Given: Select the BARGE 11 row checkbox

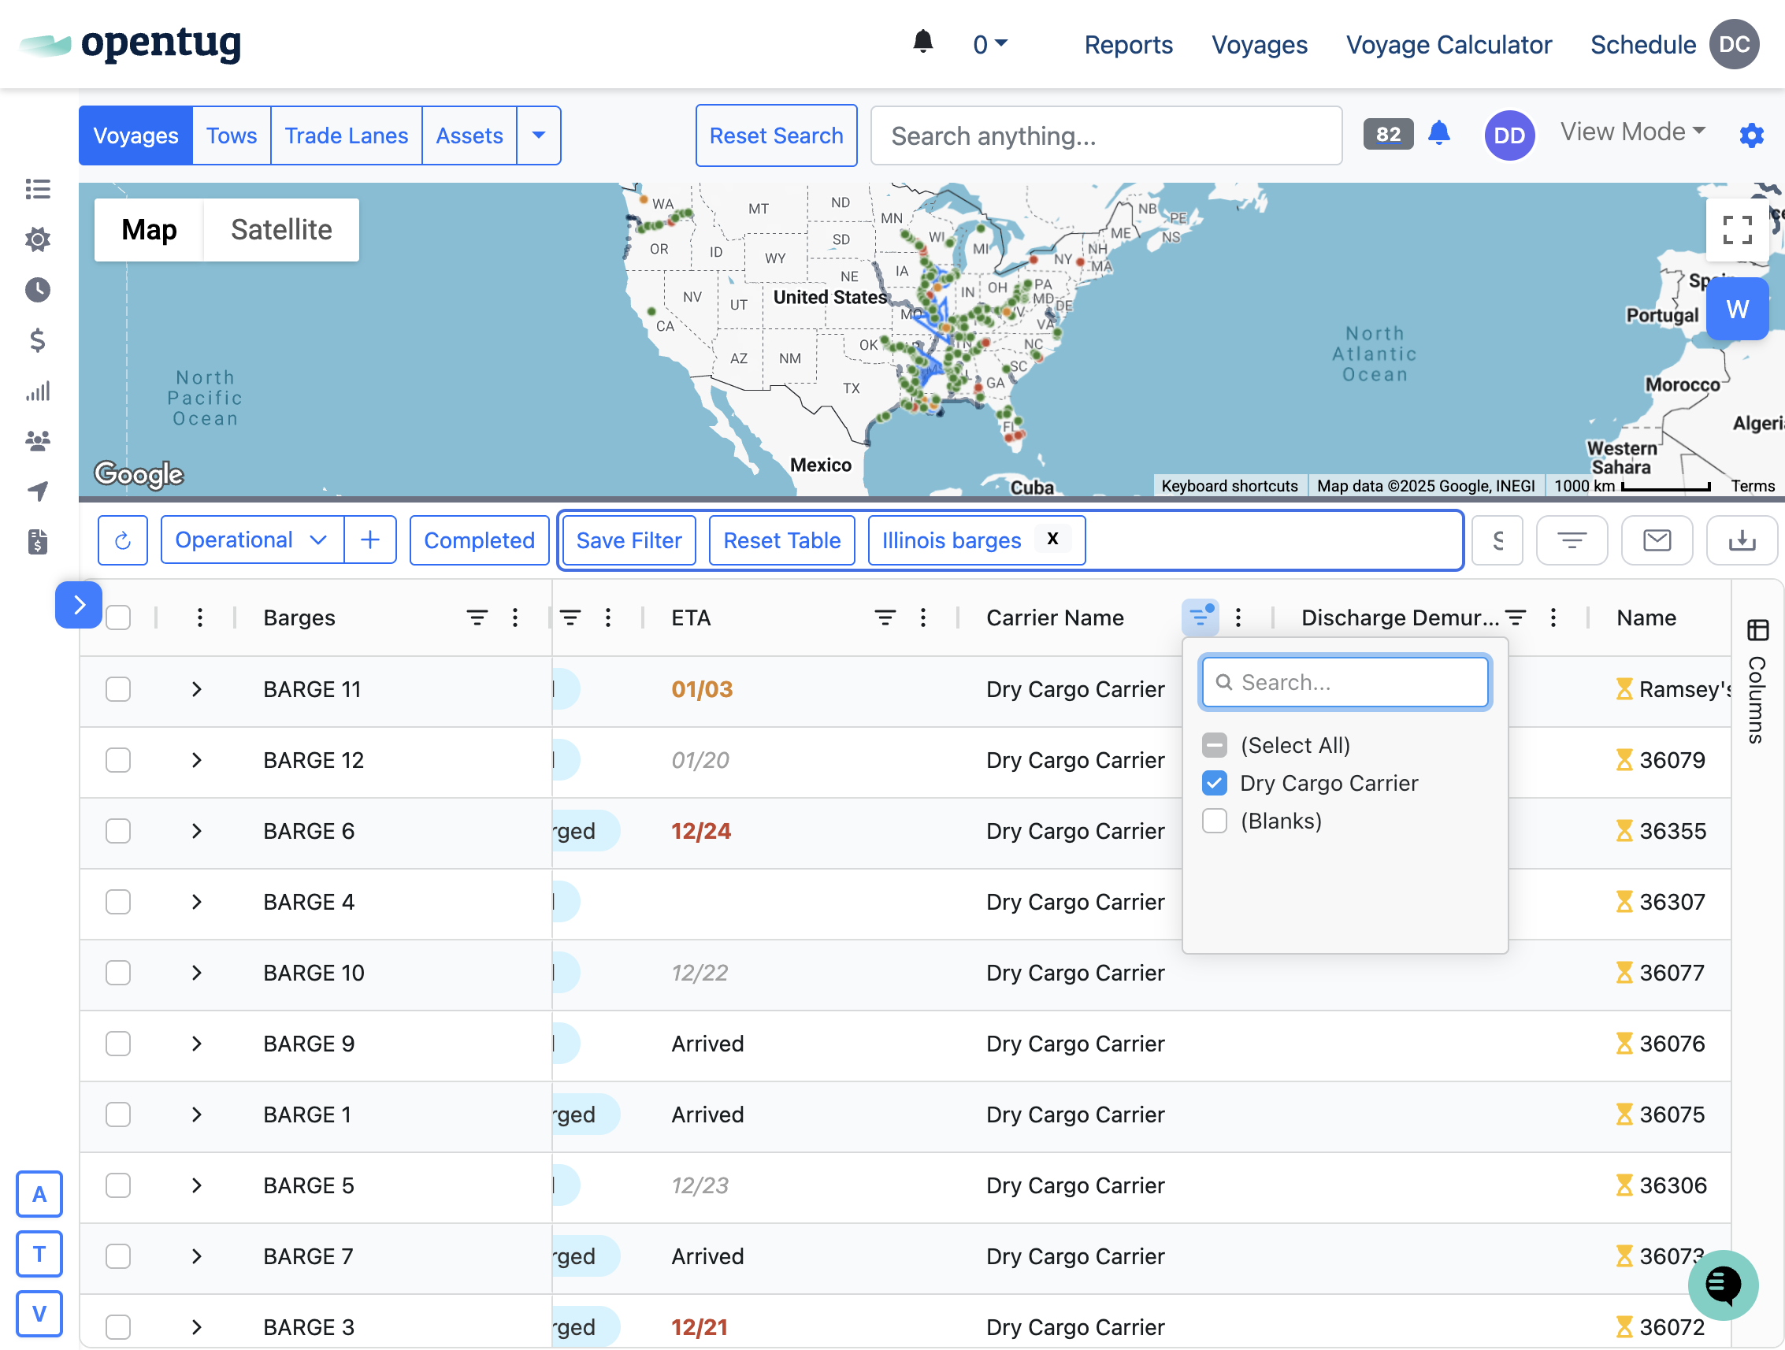Looking at the screenshot, I should (118, 689).
